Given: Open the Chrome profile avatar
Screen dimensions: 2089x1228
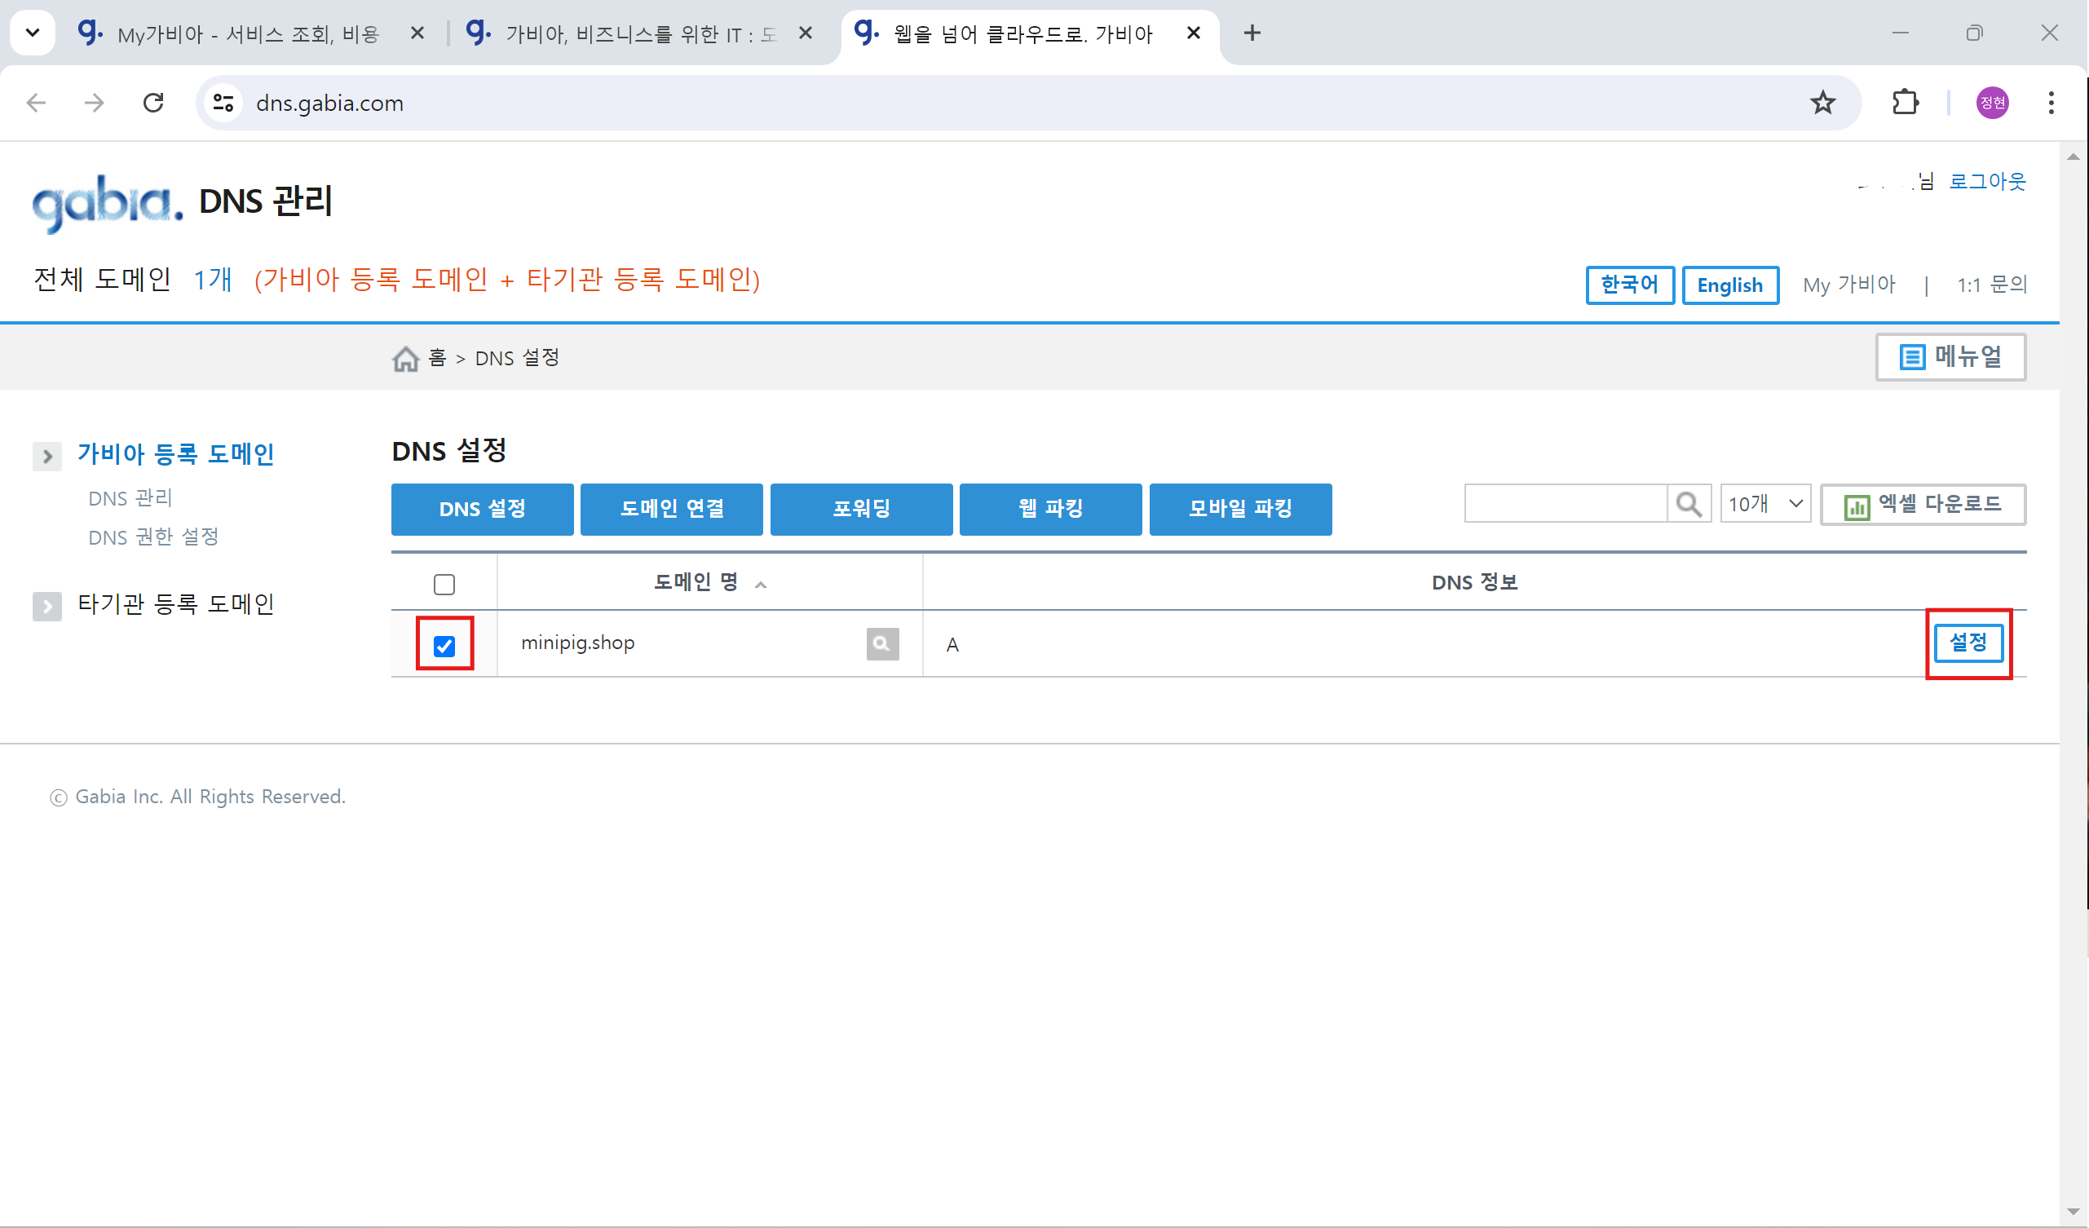Looking at the screenshot, I should (x=1992, y=103).
